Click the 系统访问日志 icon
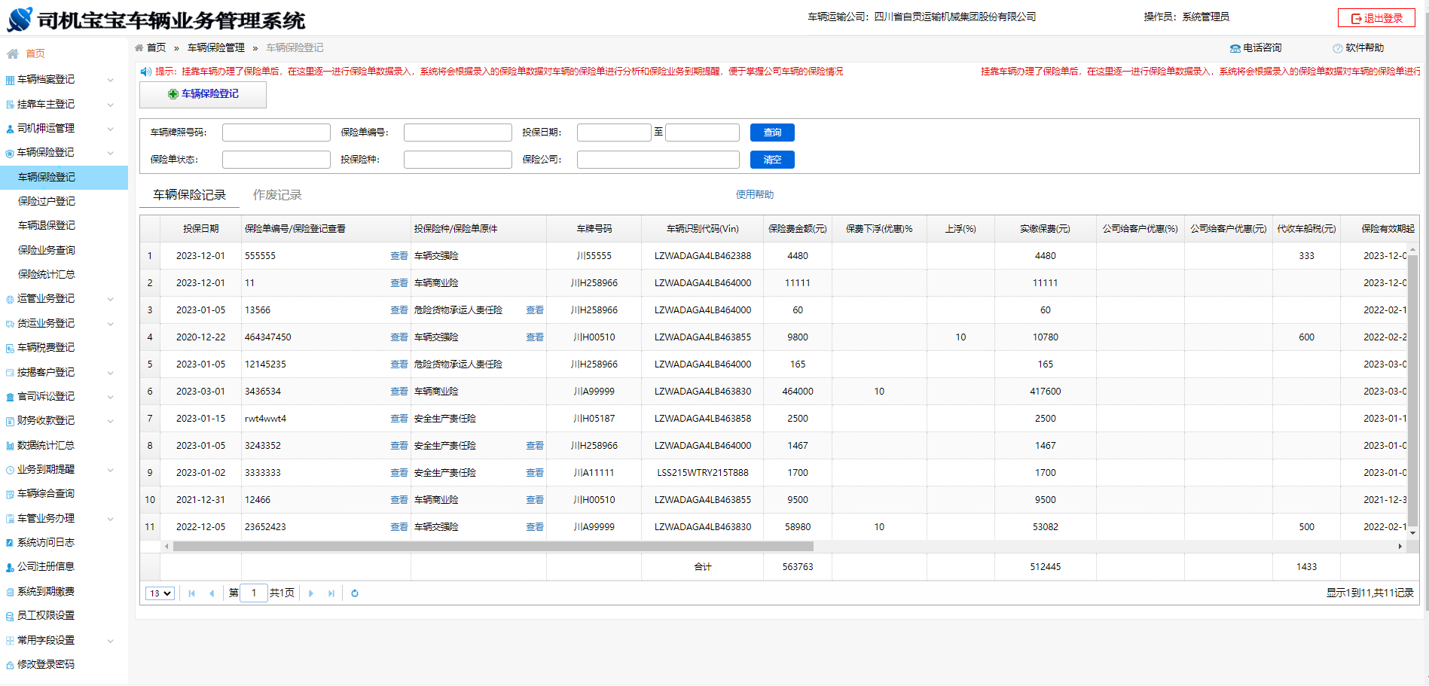Image resolution: width=1429 pixels, height=686 pixels. point(10,543)
